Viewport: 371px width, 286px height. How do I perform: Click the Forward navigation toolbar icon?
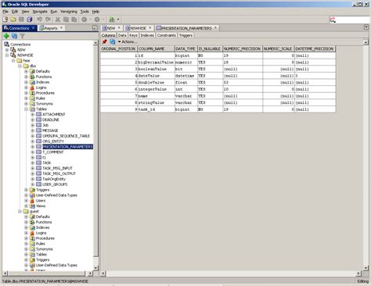pyautogui.click(x=97, y=20)
